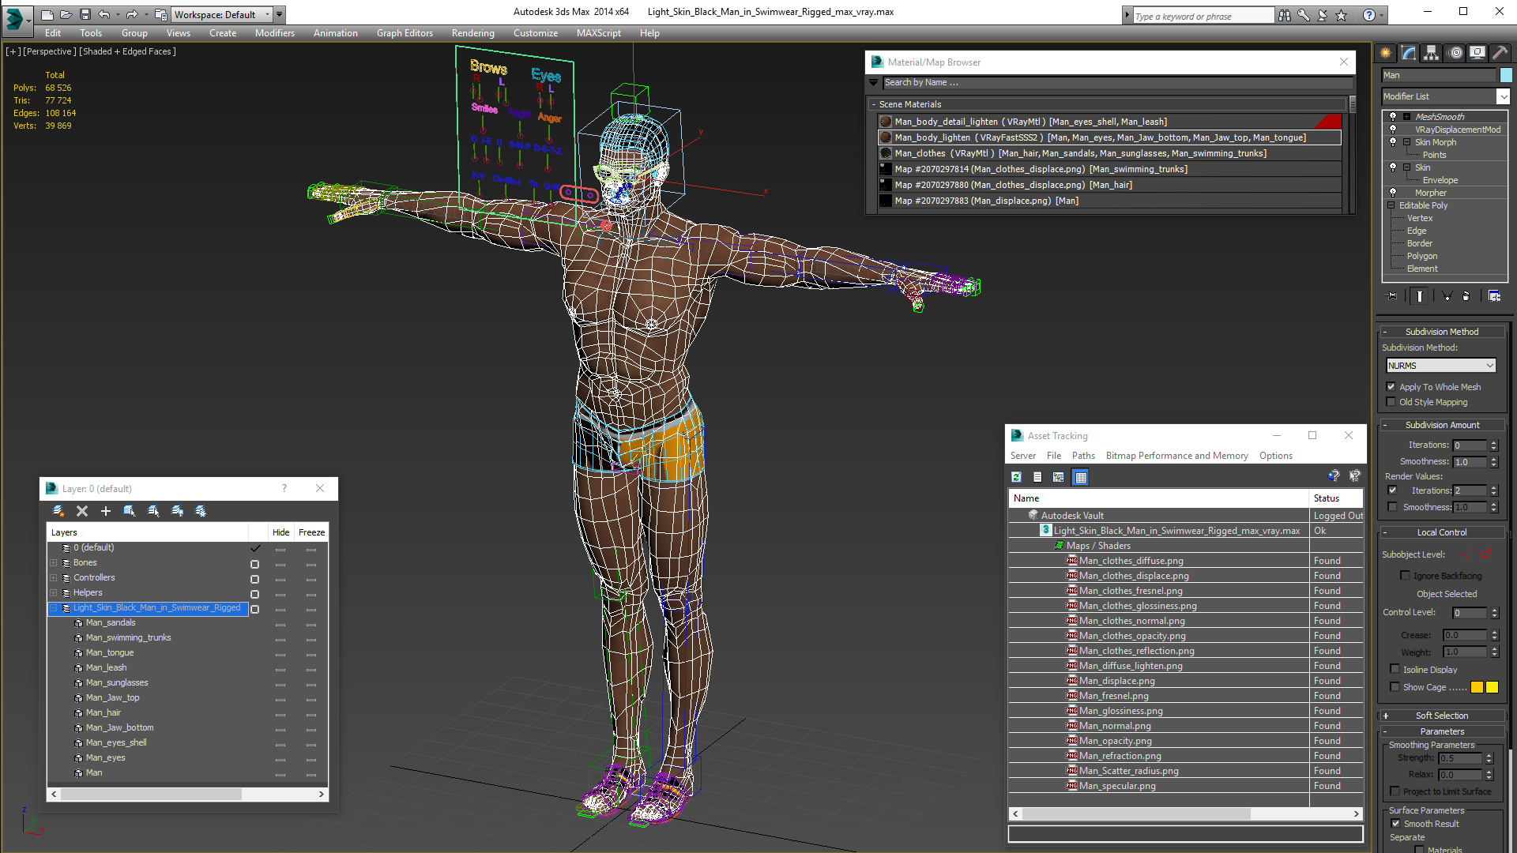This screenshot has height=853, width=1517.
Task: Click Delete Layer X icon in Layer dialog
Action: click(82, 511)
